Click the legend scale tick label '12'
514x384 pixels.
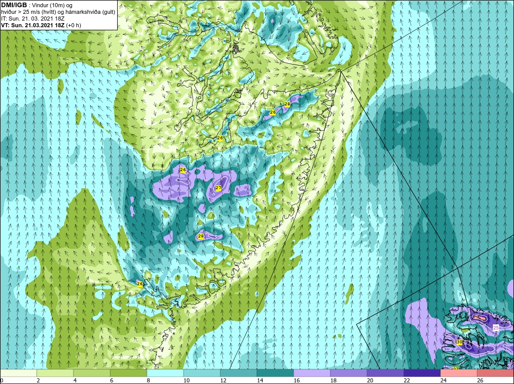pos(223,380)
